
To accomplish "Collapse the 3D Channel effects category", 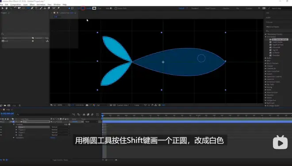I will (265, 37).
